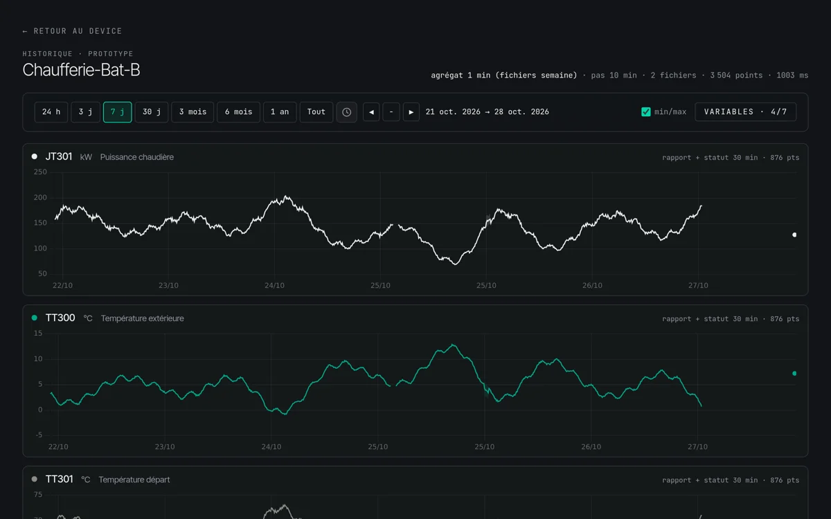Image resolution: width=831 pixels, height=519 pixels.
Task: Click the white color dot beside JT301
Action: coord(35,156)
